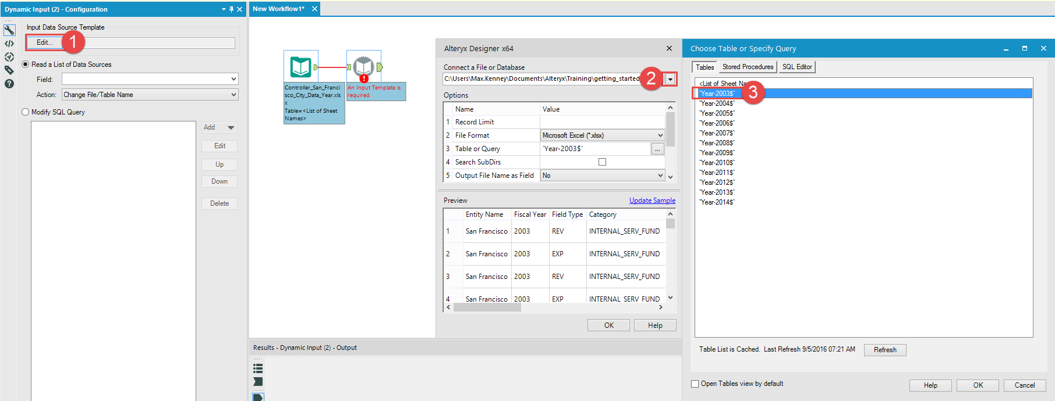Tick the Search SubDirs checkbox

(602, 162)
